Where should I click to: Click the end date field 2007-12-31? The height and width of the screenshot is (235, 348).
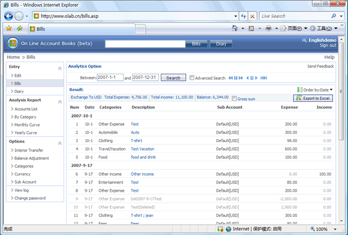coord(145,77)
